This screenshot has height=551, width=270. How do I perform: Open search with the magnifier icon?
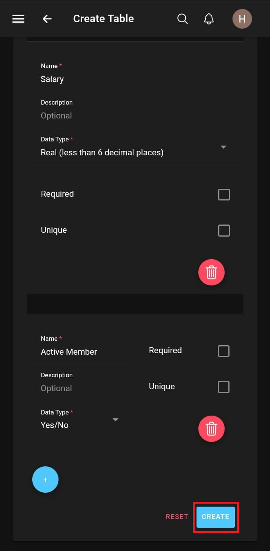click(182, 19)
